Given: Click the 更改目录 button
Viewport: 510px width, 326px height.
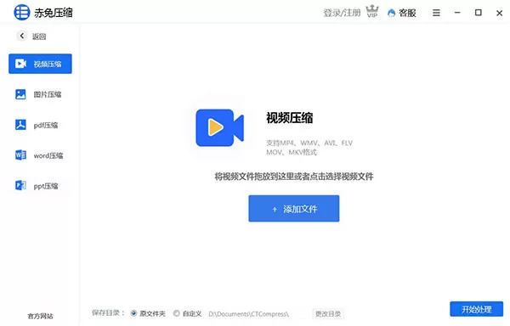Looking at the screenshot, I should tap(328, 314).
